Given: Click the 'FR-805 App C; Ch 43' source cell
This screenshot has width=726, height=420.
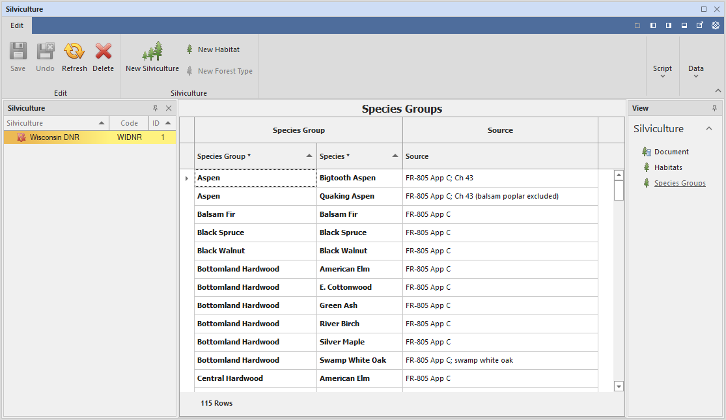Looking at the screenshot, I should click(501, 178).
